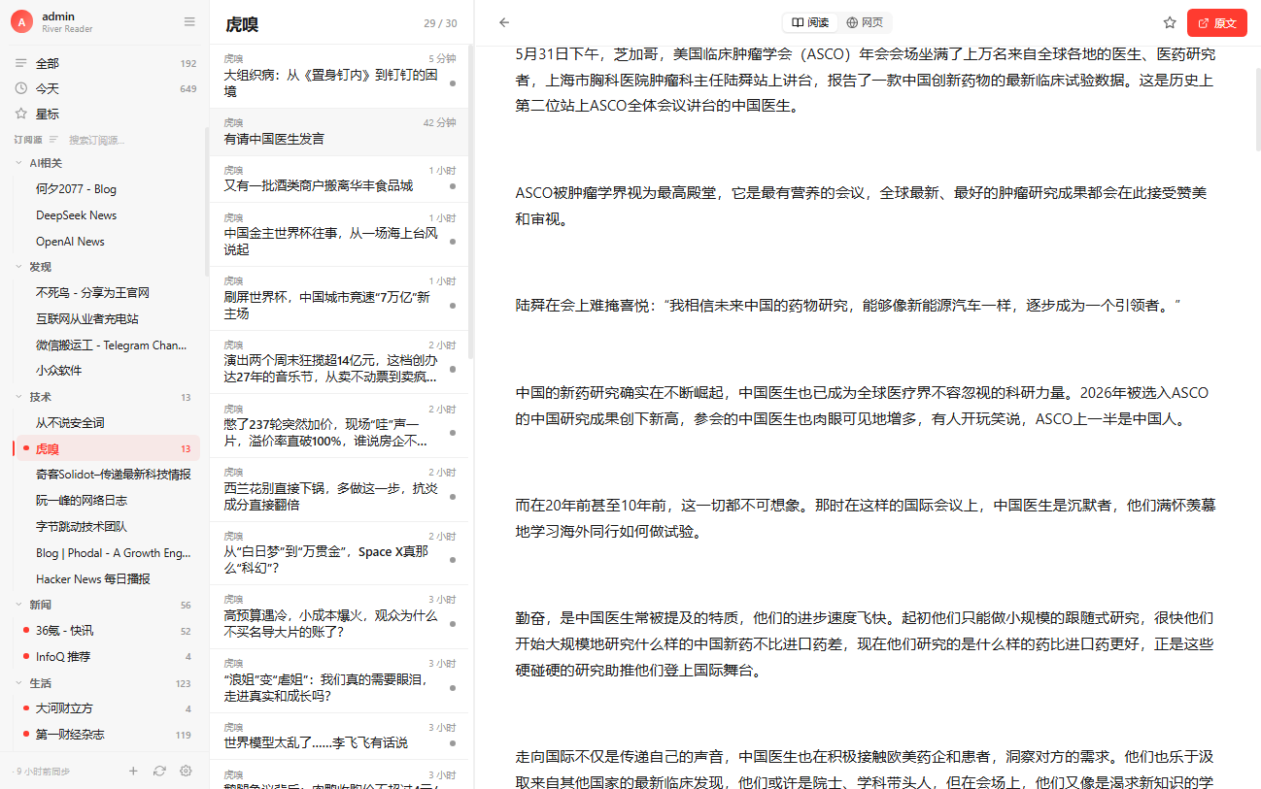Screen dimensions: 1261x789
Task: Switch to 网页 web page mode
Action: pyautogui.click(x=865, y=22)
